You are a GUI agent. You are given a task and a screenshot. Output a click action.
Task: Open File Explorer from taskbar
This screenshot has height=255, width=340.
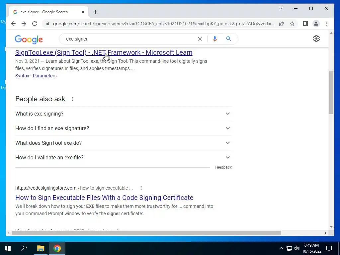click(41, 248)
